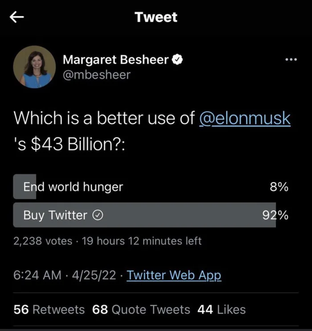Click the verified badge beside Margaret Besheer
Screen dimensions: 312x331
pyautogui.click(x=177, y=59)
